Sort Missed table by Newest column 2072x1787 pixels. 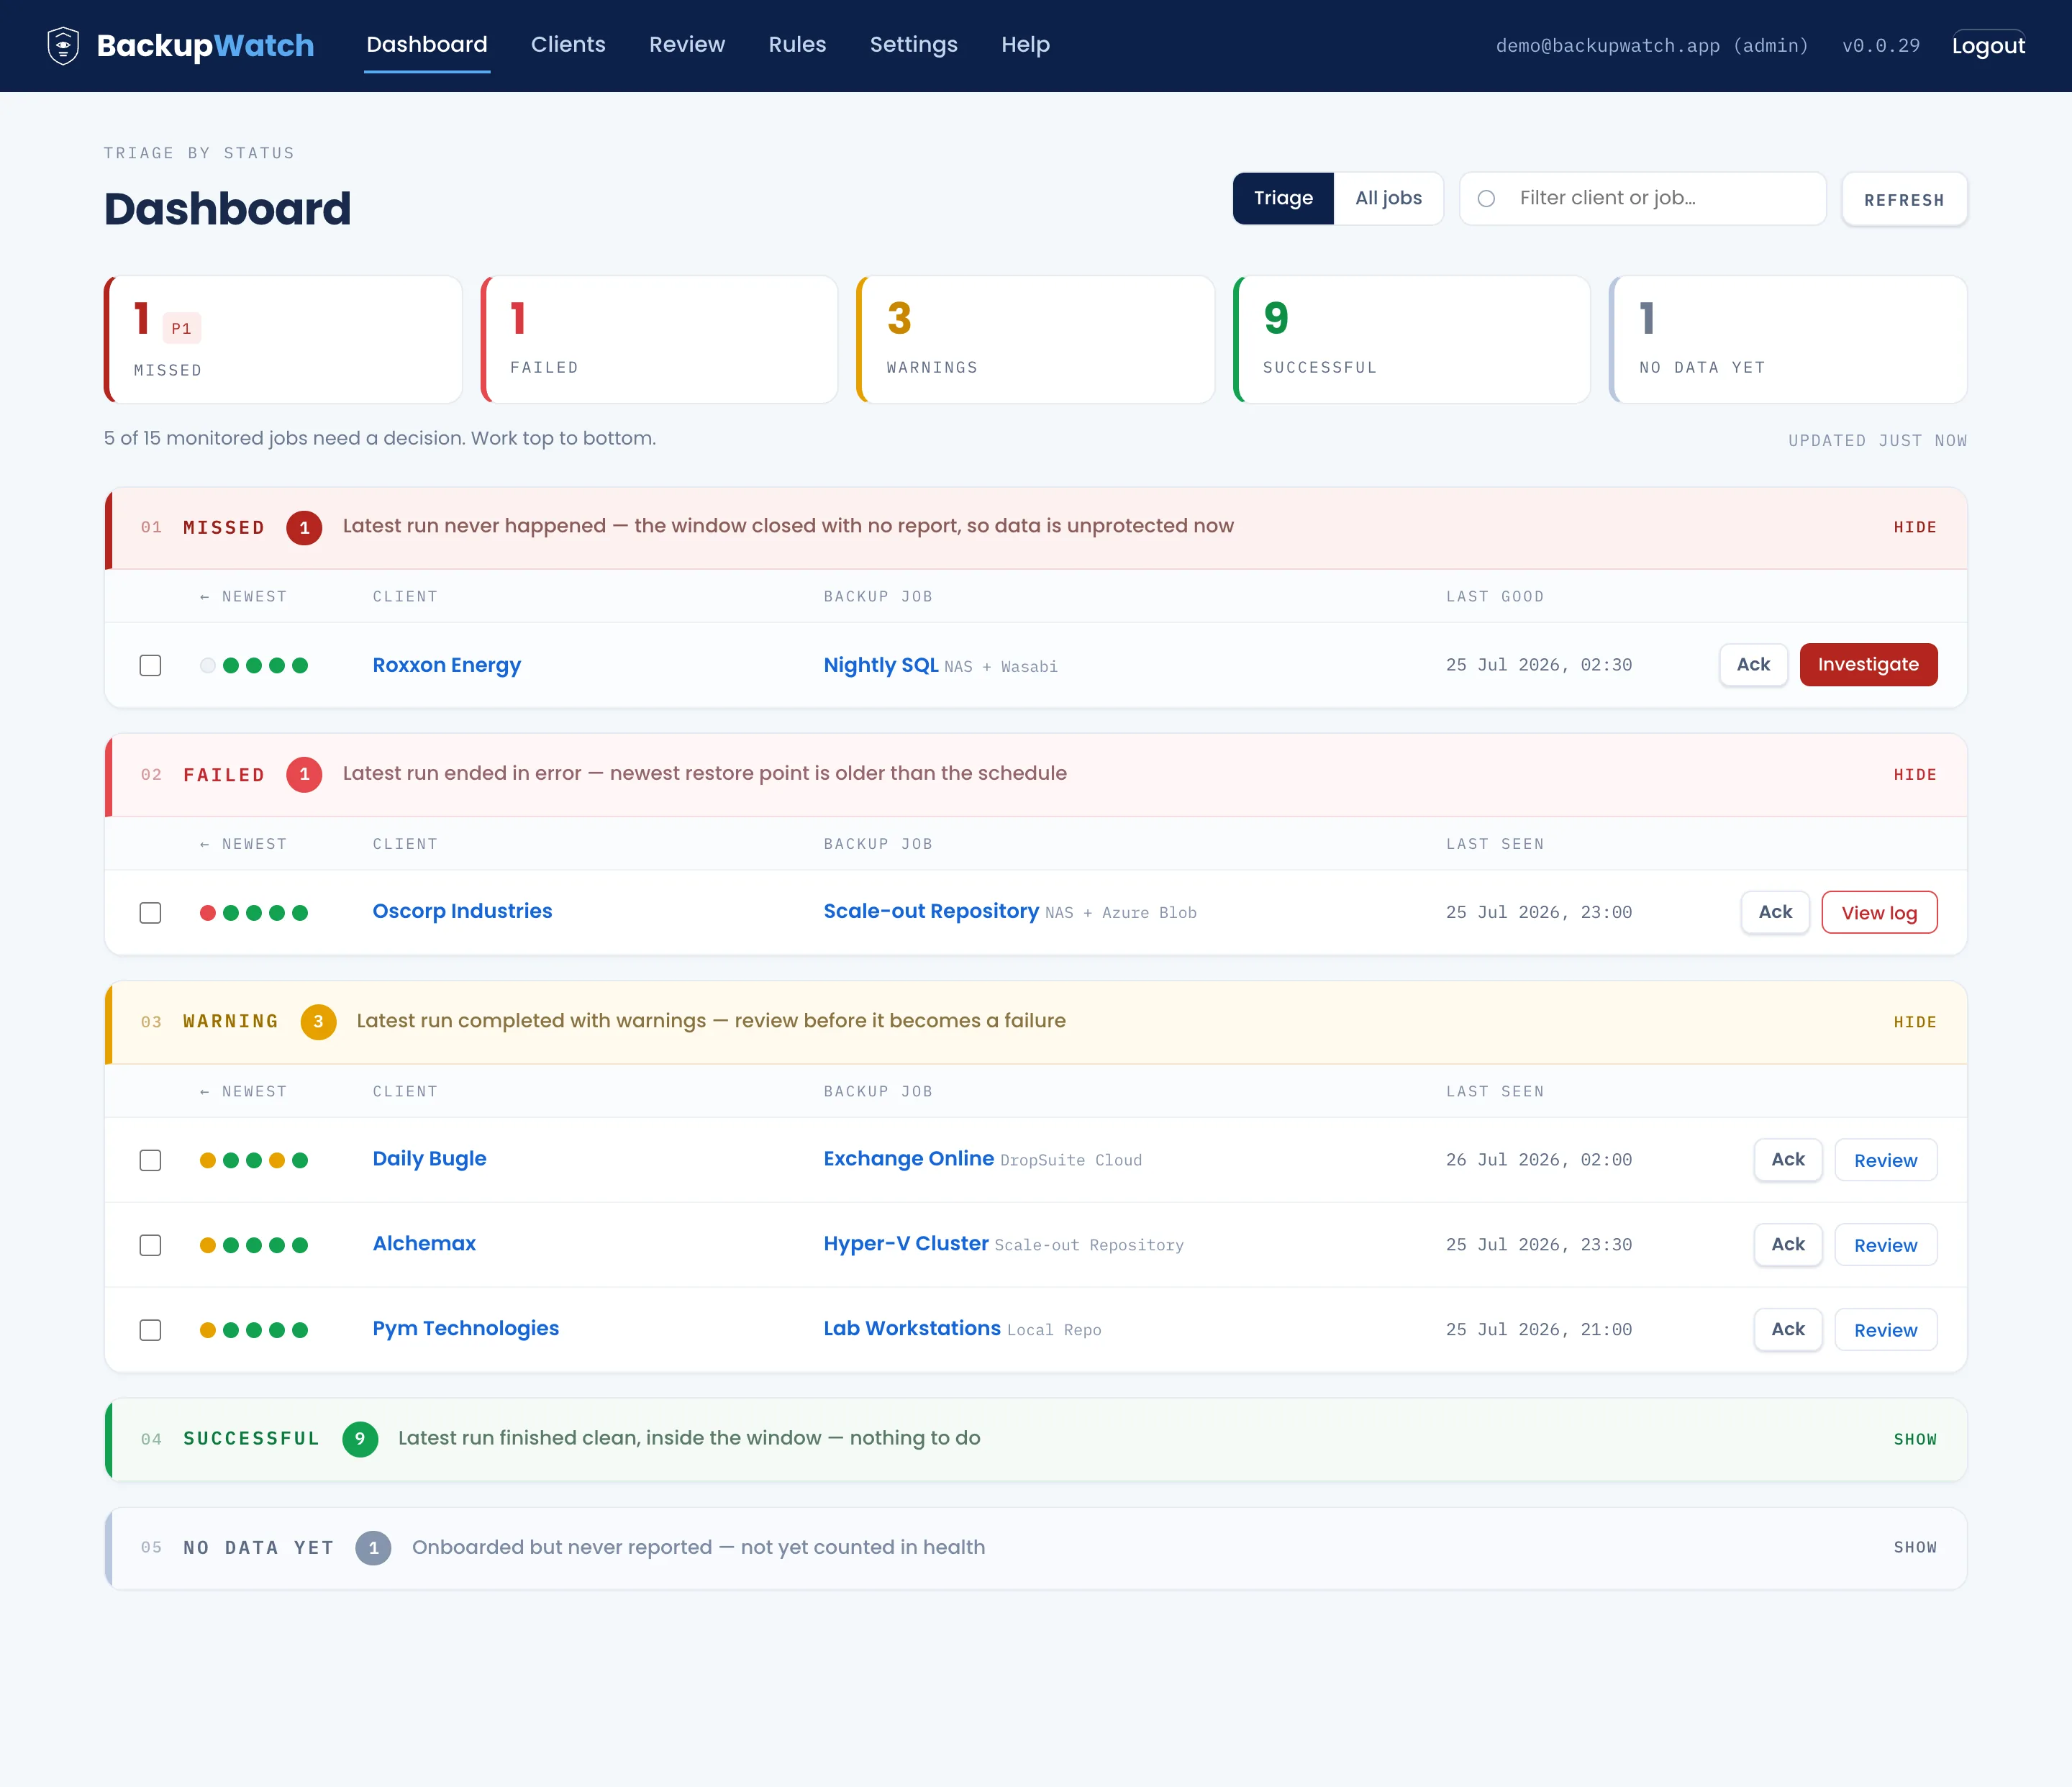click(x=243, y=596)
